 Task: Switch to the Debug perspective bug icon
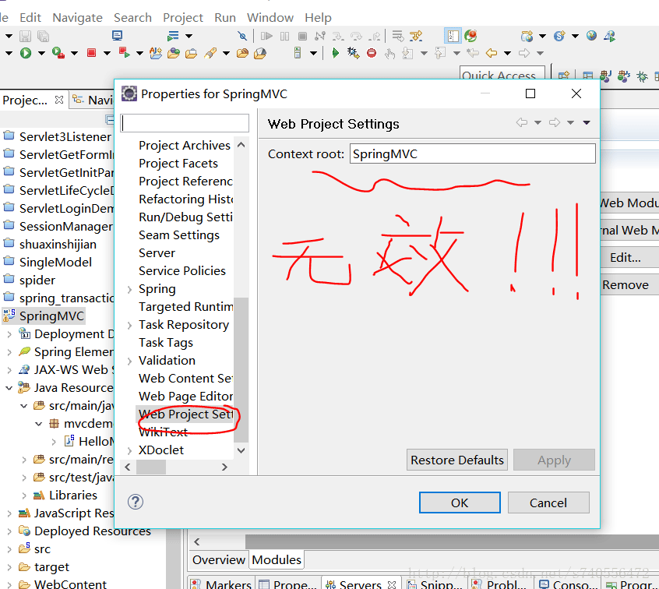(x=642, y=76)
